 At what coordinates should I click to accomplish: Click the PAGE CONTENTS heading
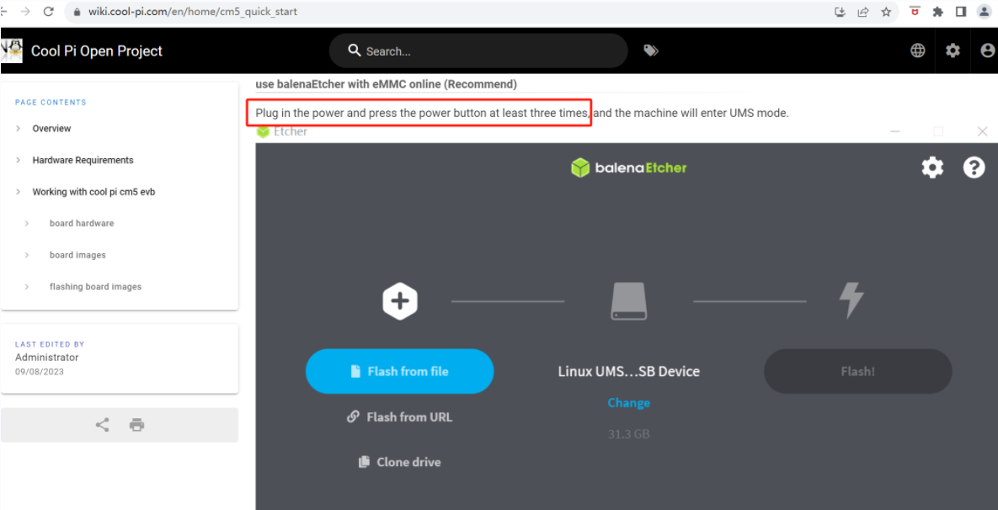51,103
